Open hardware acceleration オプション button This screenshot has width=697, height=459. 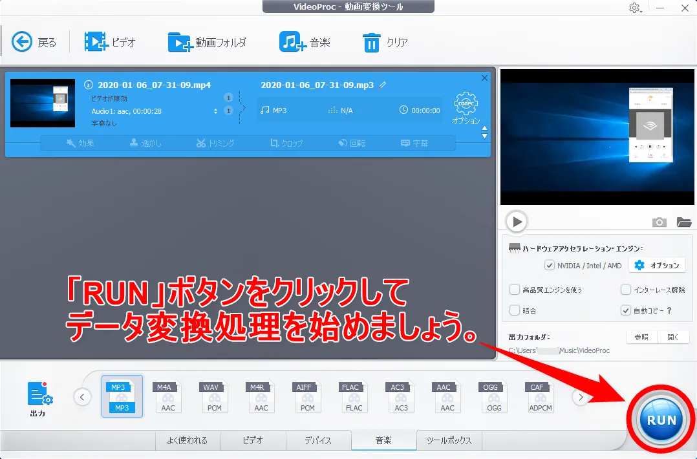pyautogui.click(x=657, y=265)
